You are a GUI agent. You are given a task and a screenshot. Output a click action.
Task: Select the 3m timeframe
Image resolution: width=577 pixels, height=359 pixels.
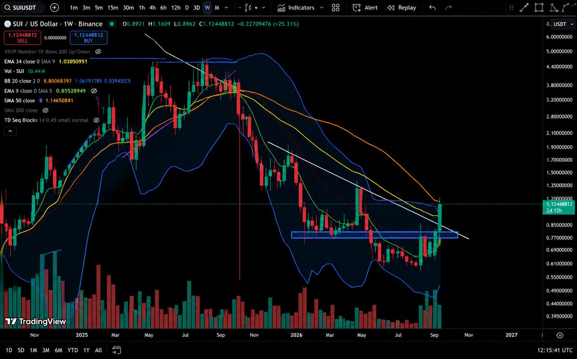pos(86,8)
